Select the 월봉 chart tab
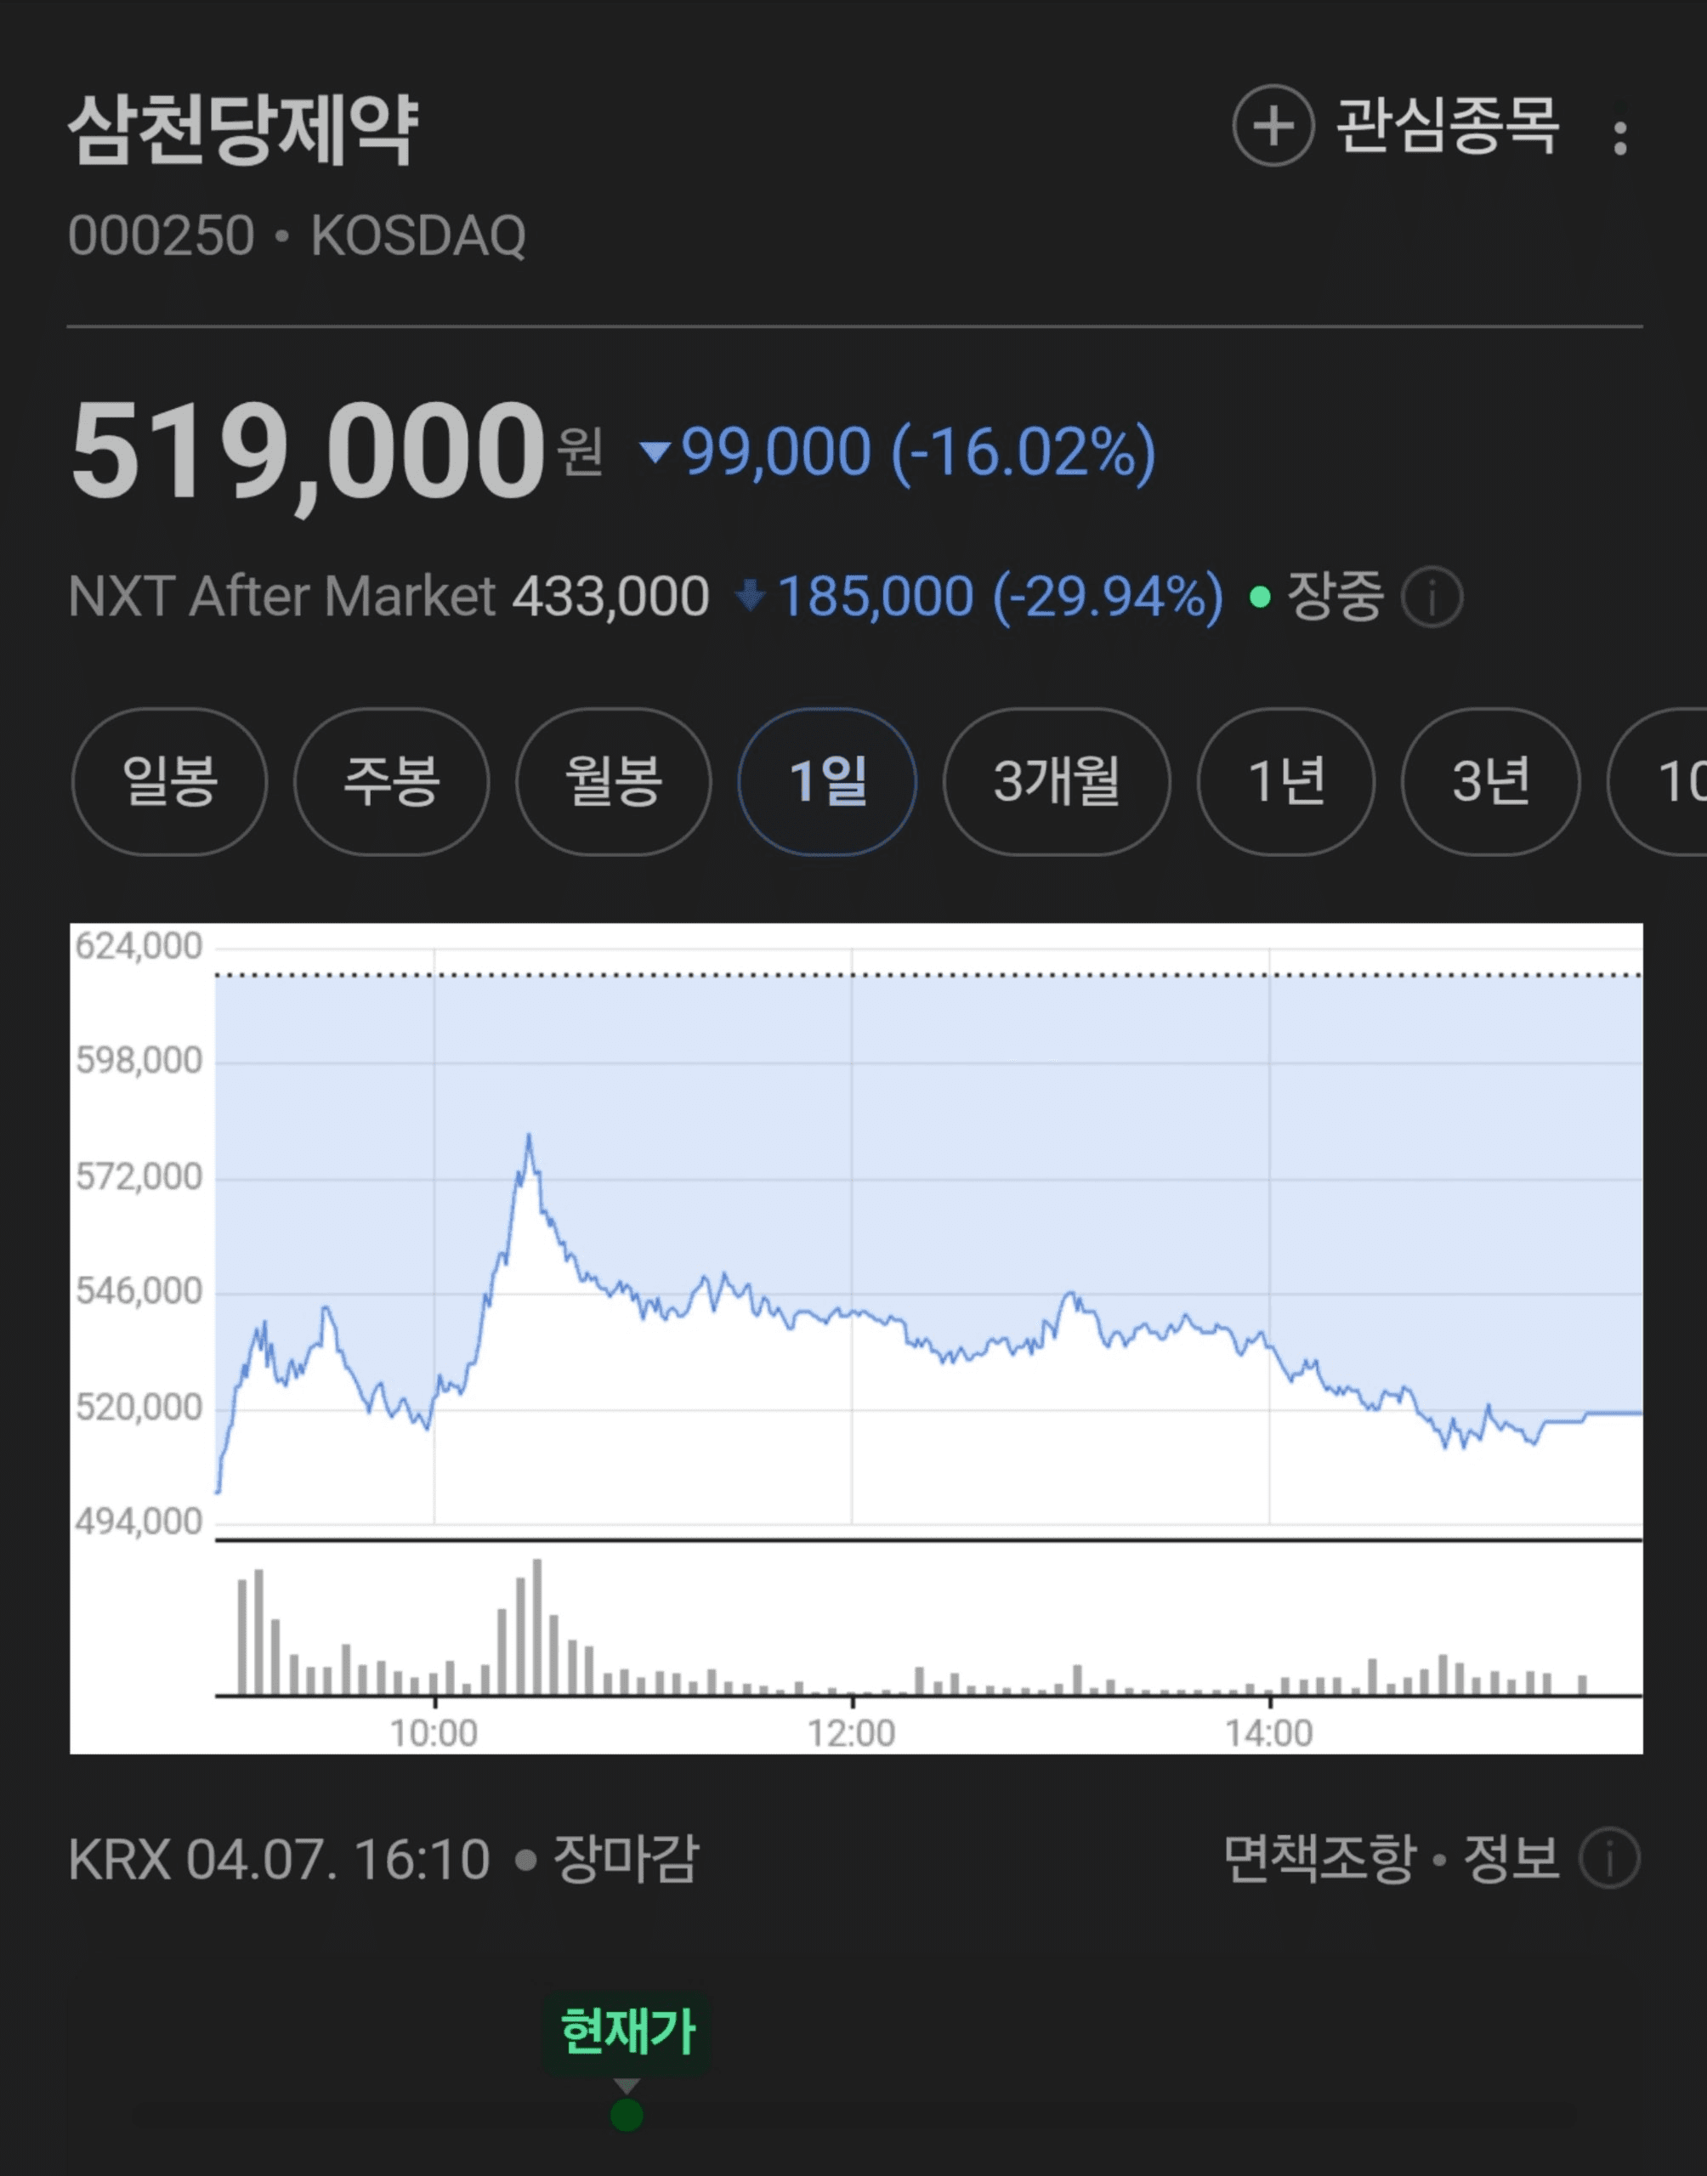Image resolution: width=1707 pixels, height=2176 pixels. pyautogui.click(x=613, y=781)
